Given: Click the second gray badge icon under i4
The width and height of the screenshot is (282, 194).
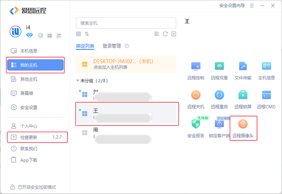Looking at the screenshot, I should [49, 35].
